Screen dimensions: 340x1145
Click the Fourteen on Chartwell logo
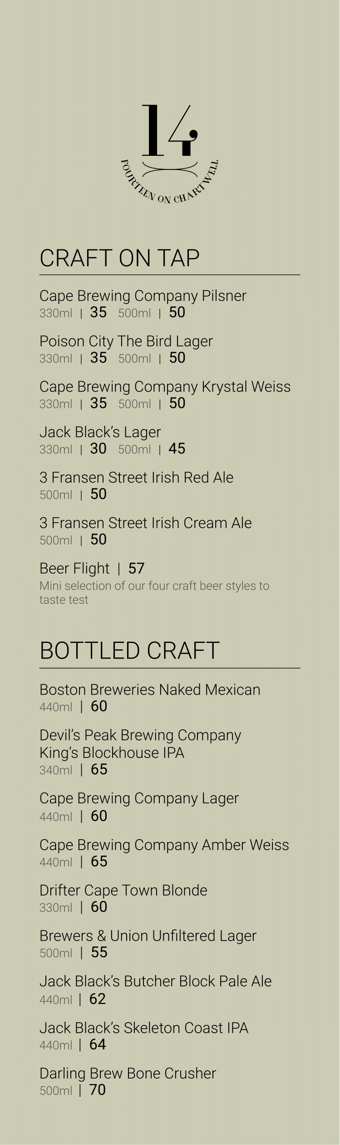tap(170, 154)
